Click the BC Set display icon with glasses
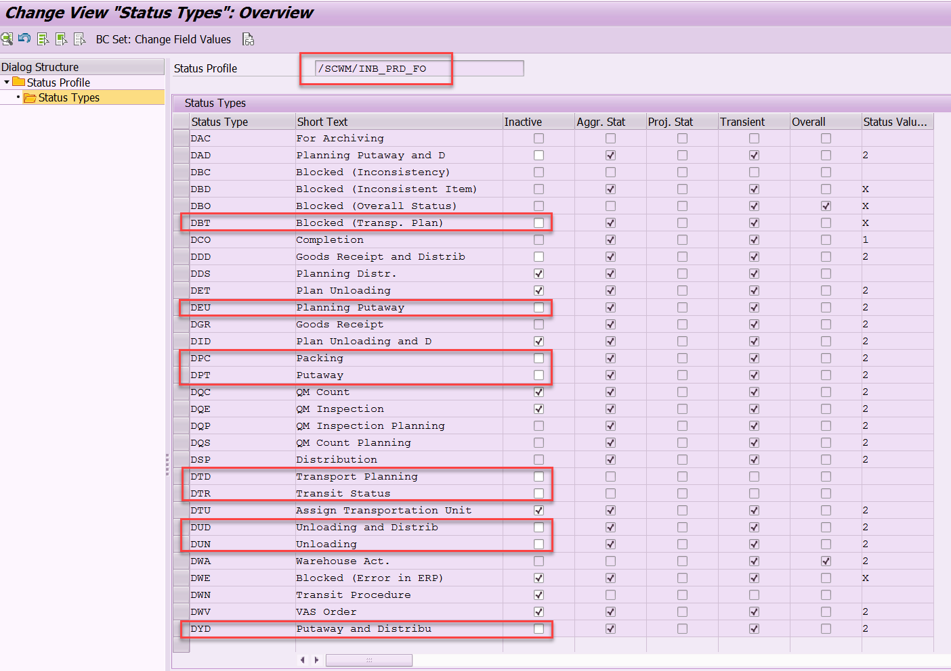This screenshot has height=671, width=951. pos(249,39)
